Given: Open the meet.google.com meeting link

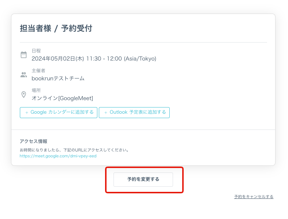Looking at the screenshot, I should [x=58, y=156].
